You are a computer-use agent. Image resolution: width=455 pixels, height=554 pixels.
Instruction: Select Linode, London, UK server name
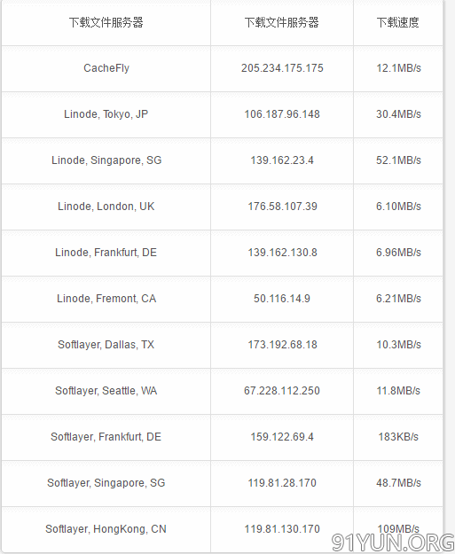(106, 207)
